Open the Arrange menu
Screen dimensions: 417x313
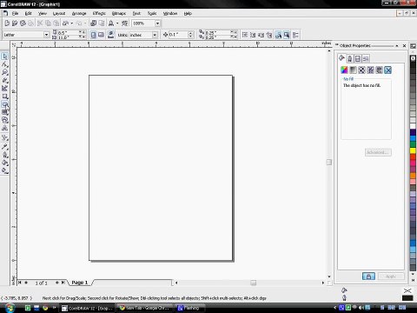pyautogui.click(x=79, y=13)
